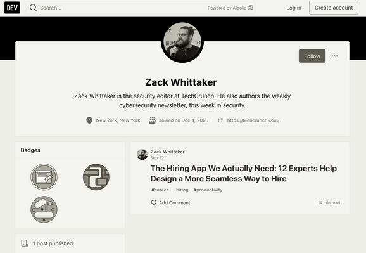Open the https://techcrunch.com/ link
The width and height of the screenshot is (366, 253).
pyautogui.click(x=253, y=120)
